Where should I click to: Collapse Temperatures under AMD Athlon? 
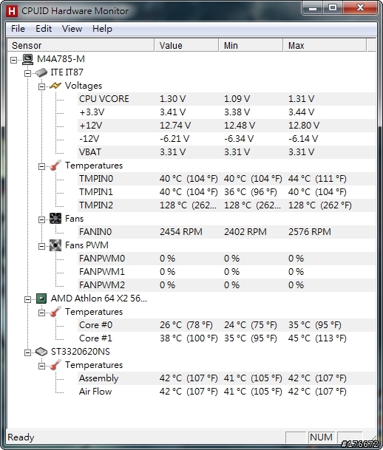tap(41, 313)
